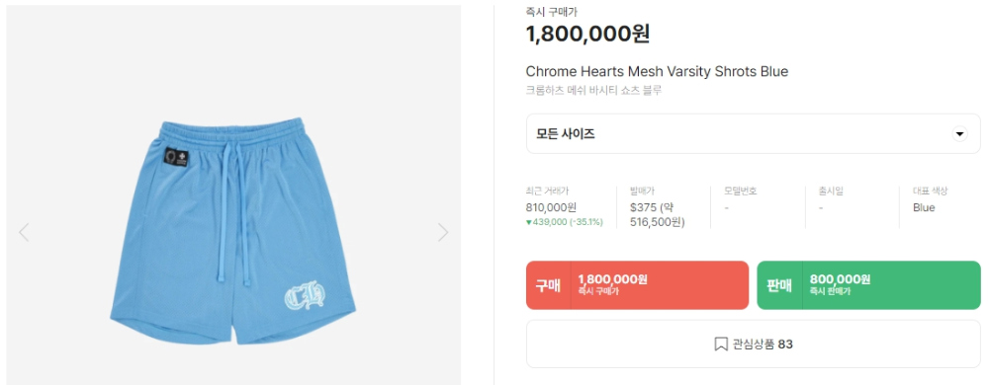The height and width of the screenshot is (385, 989).
Task: Click the red 구매 buy button
Action: click(637, 285)
